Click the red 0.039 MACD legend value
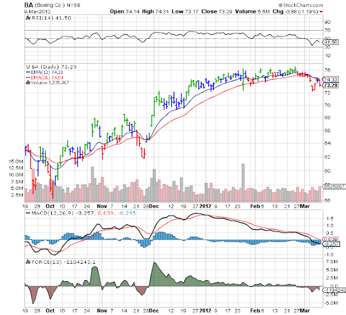This screenshot has width=346, height=315. click(106, 213)
